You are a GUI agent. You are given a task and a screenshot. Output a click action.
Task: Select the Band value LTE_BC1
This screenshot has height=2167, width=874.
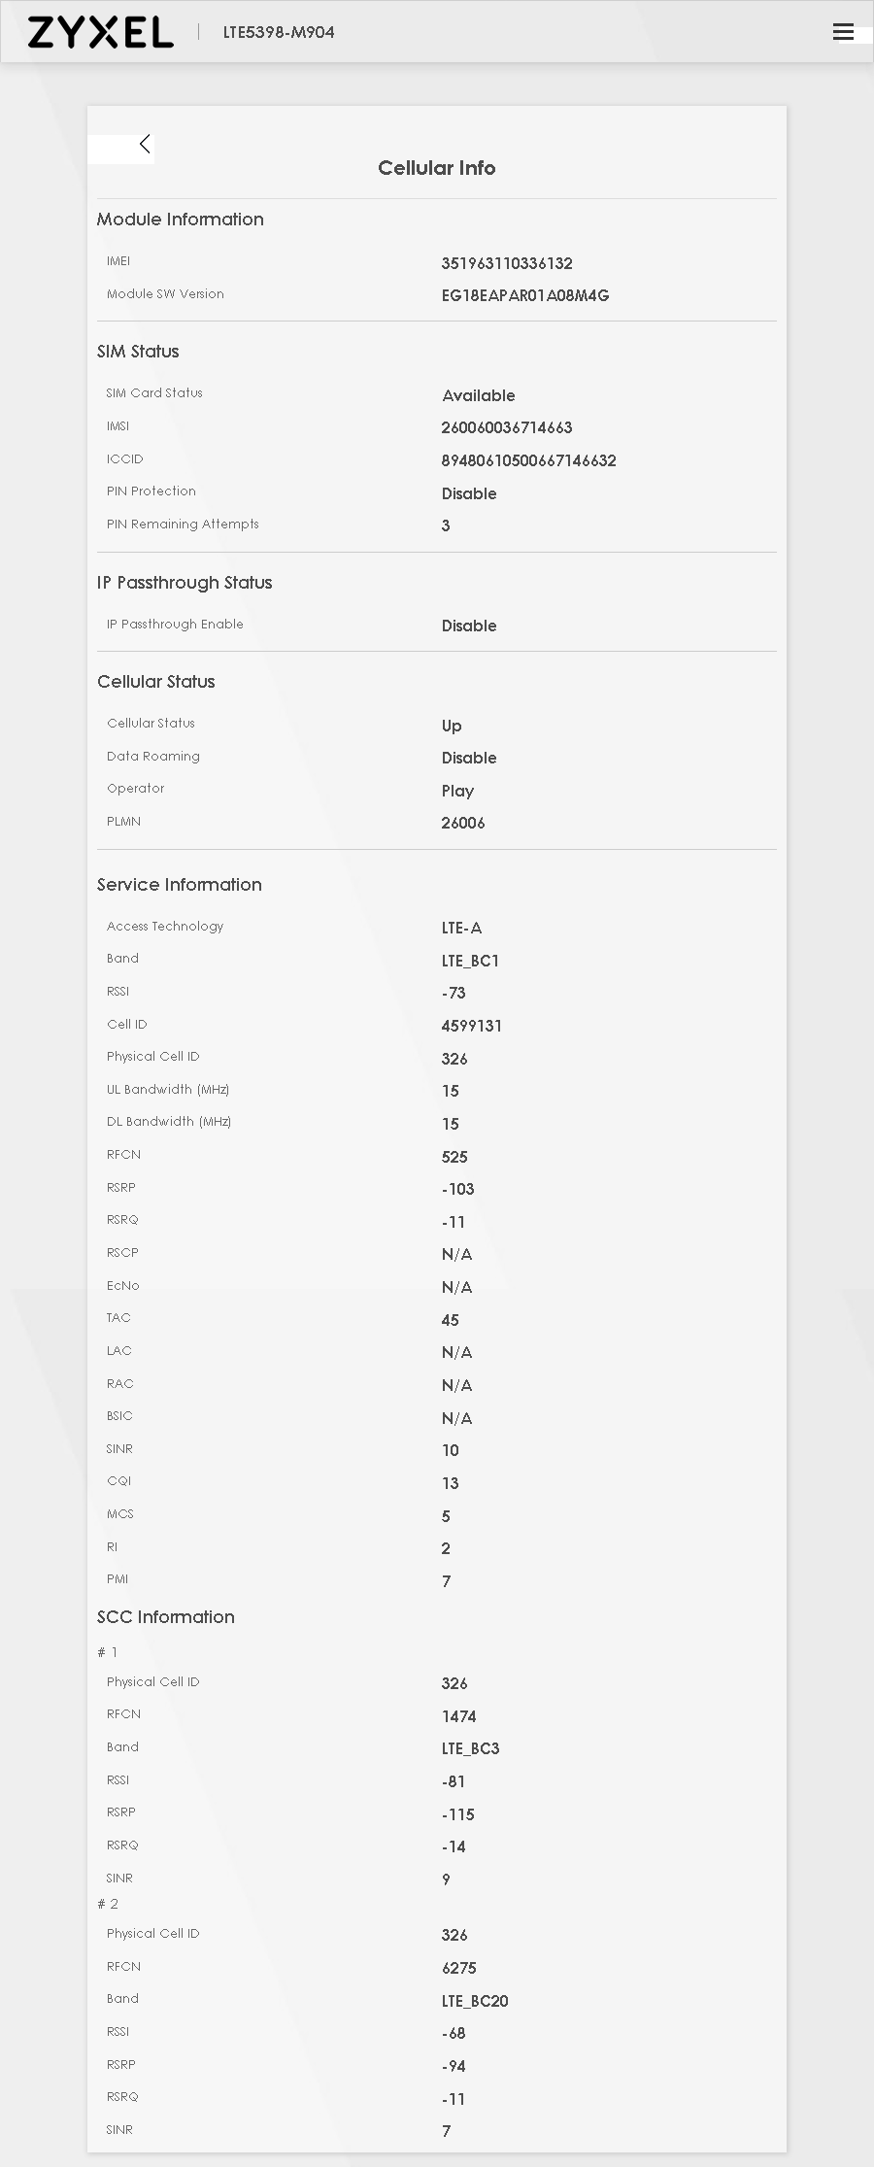(x=470, y=961)
